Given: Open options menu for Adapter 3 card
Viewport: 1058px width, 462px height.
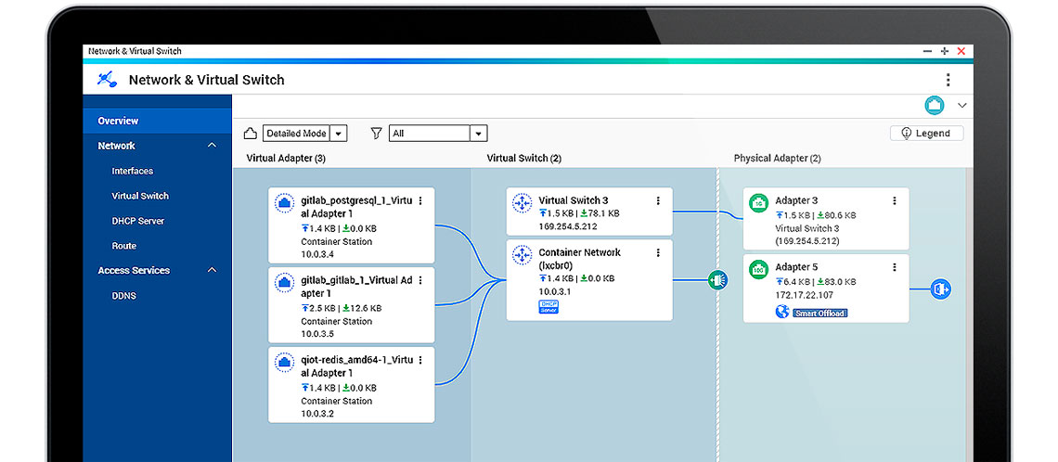Looking at the screenshot, I should point(895,200).
